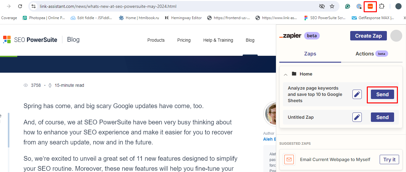
Task: Open site information icon in address bar
Action: click(34, 6)
